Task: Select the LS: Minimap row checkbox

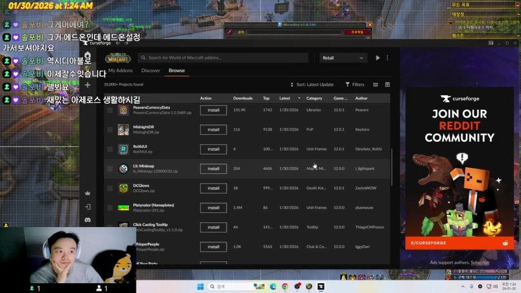Action: pyautogui.click(x=110, y=168)
